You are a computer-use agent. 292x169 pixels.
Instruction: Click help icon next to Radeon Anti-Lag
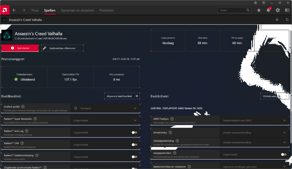[27, 131]
